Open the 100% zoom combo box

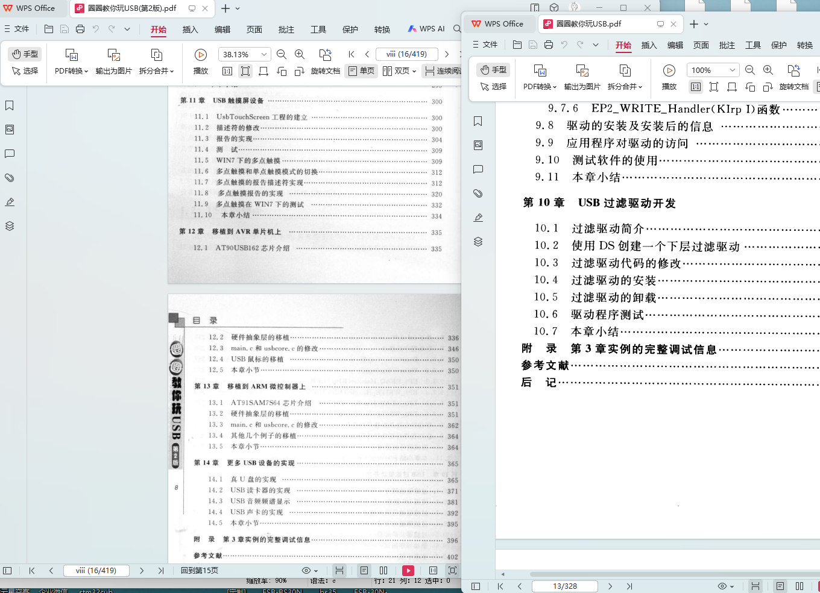[x=713, y=70]
